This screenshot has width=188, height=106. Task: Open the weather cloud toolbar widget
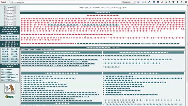(x=144, y=2)
